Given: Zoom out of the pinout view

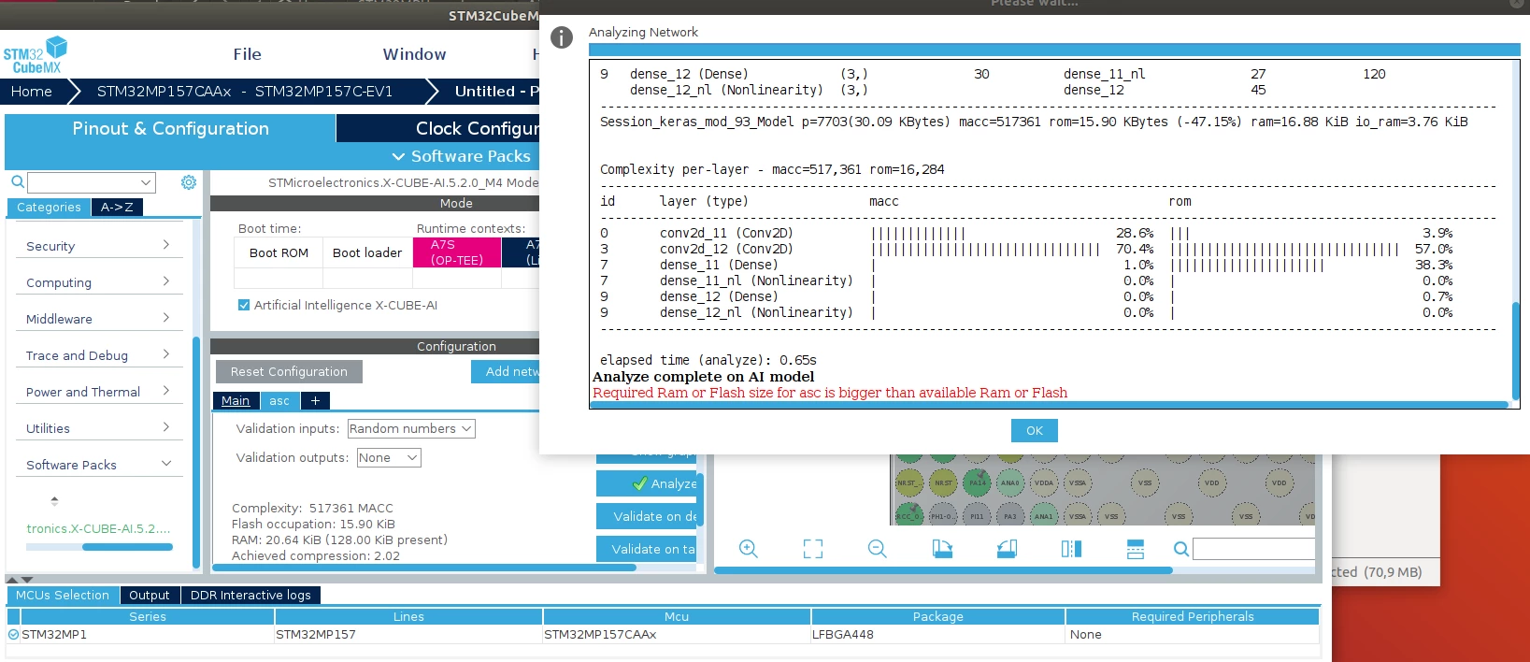Looking at the screenshot, I should (877, 549).
